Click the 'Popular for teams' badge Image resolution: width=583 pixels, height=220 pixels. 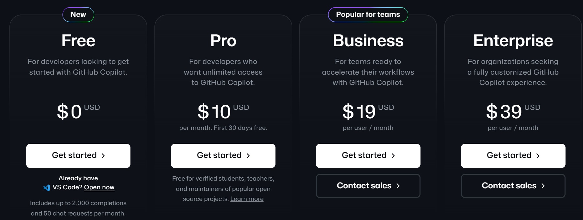pos(368,15)
